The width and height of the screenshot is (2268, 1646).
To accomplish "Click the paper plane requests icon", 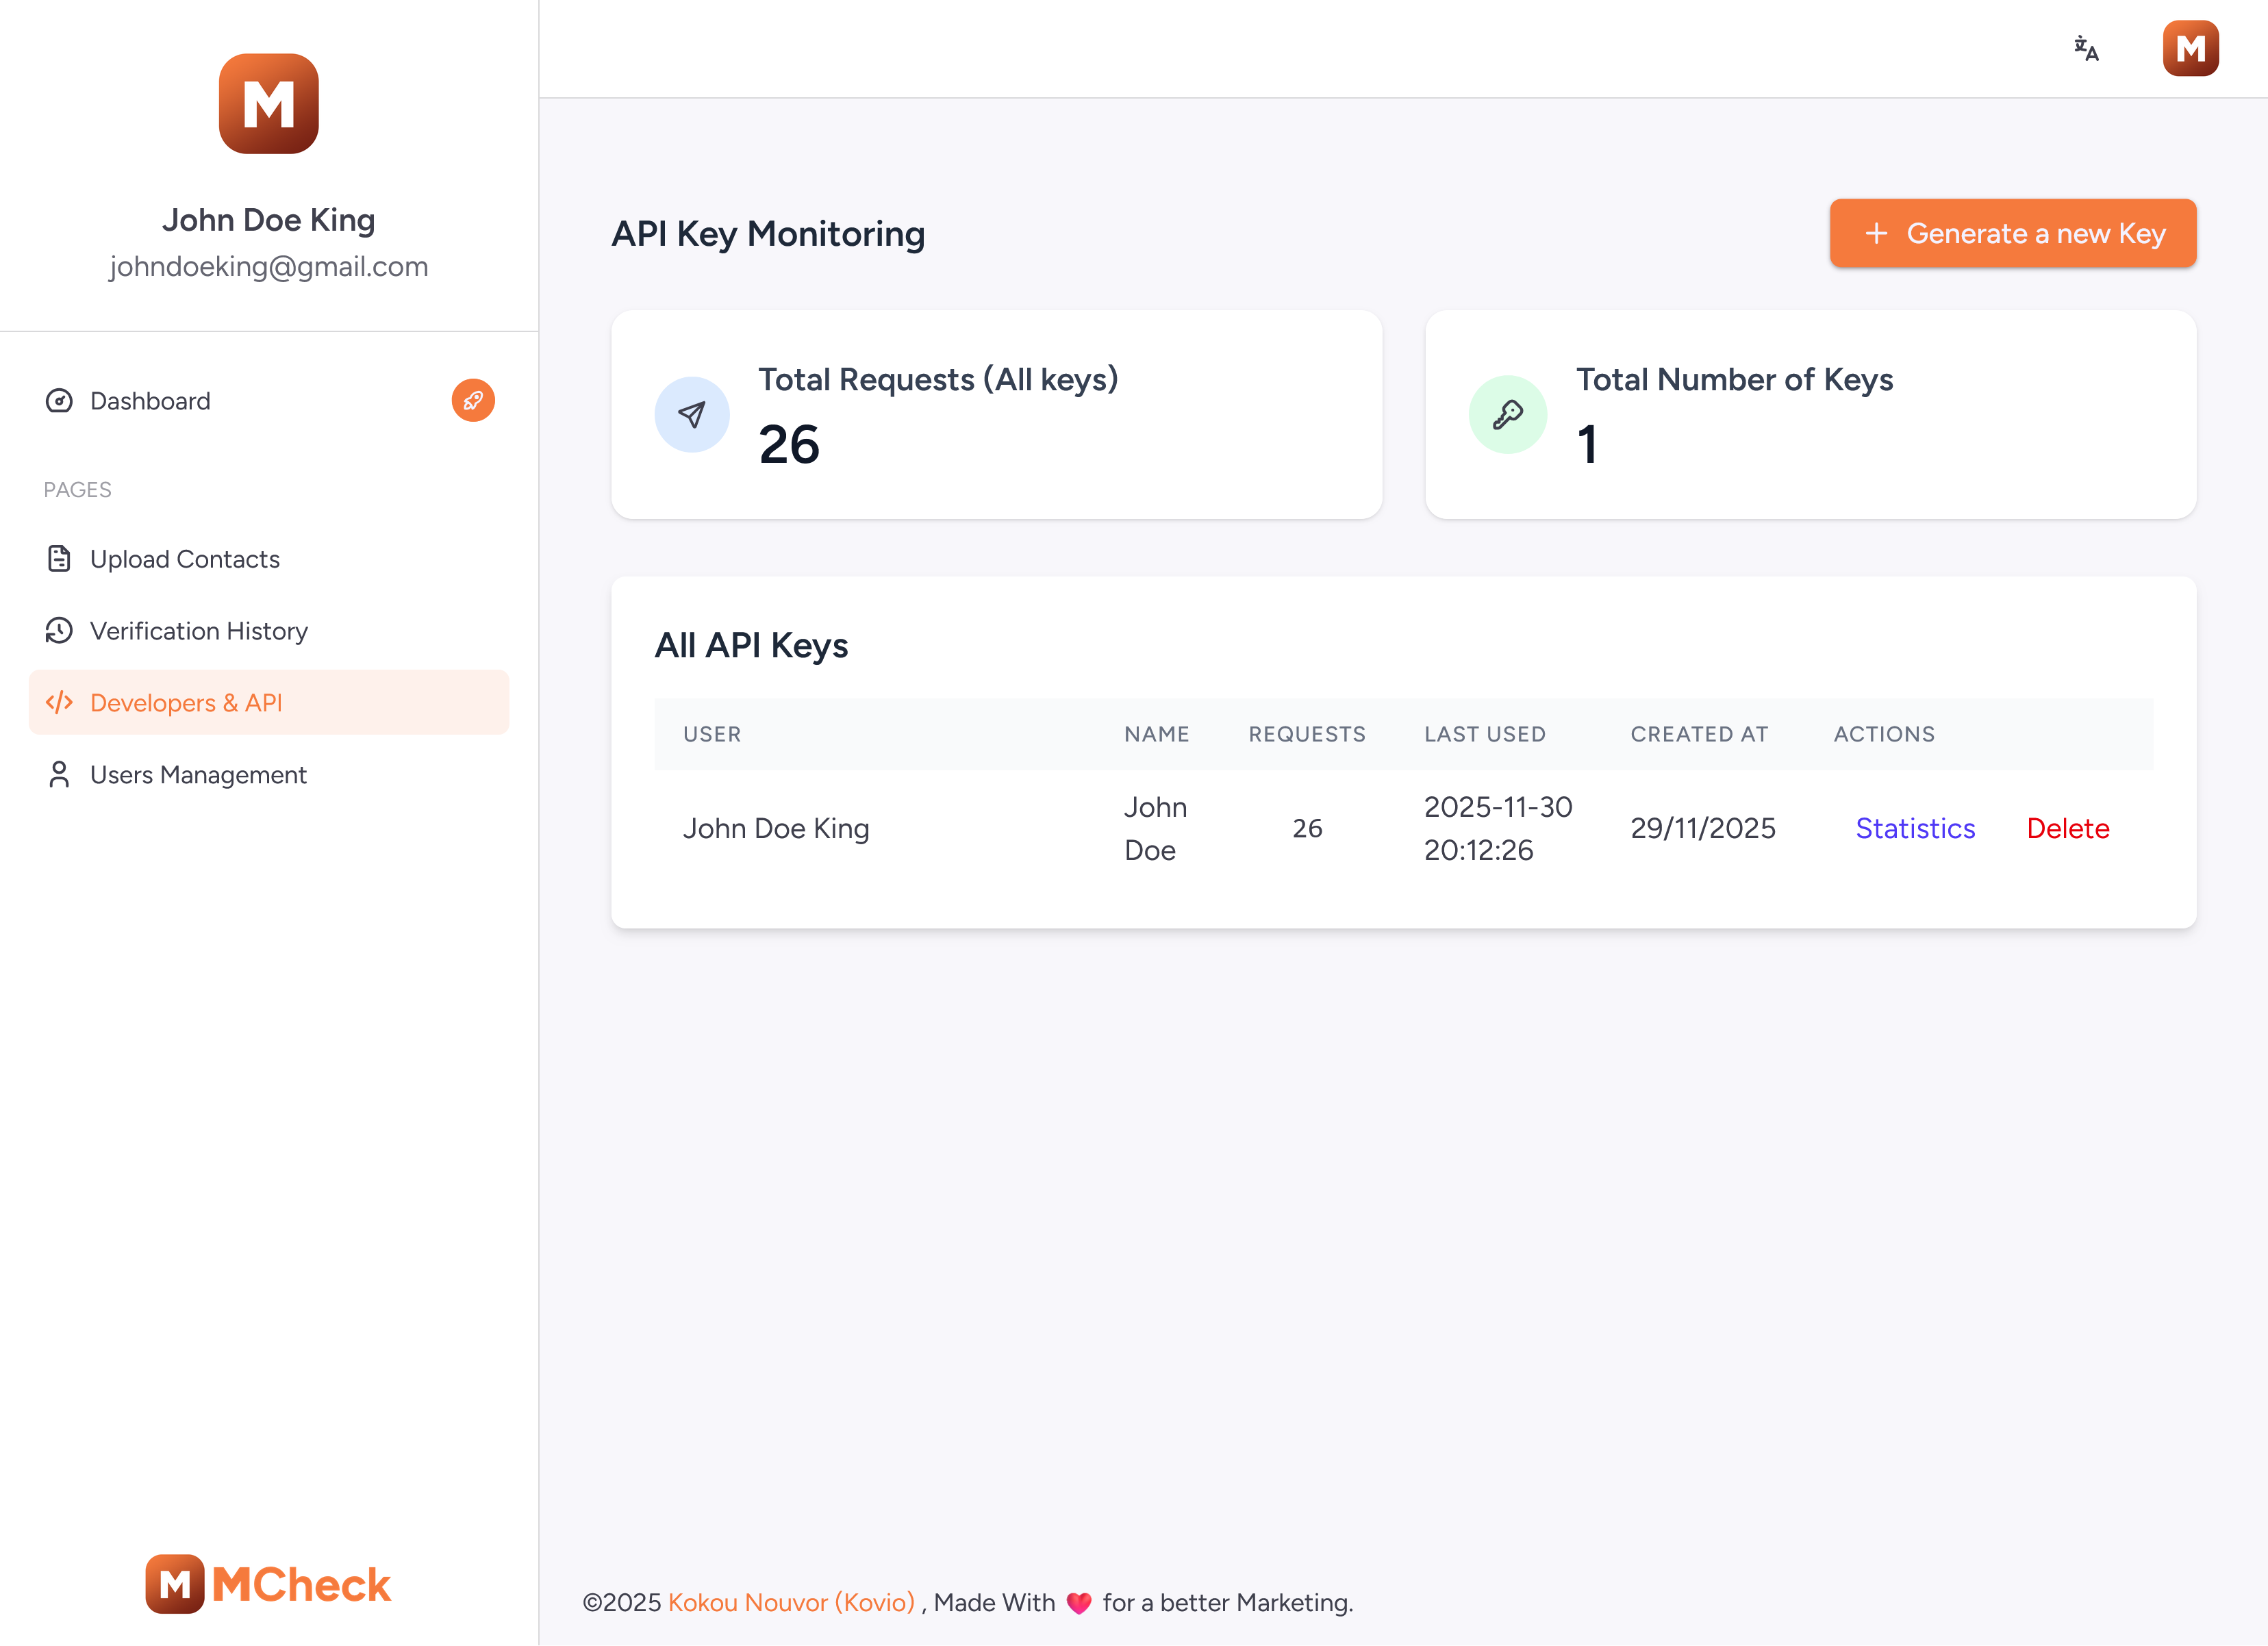I will click(691, 414).
